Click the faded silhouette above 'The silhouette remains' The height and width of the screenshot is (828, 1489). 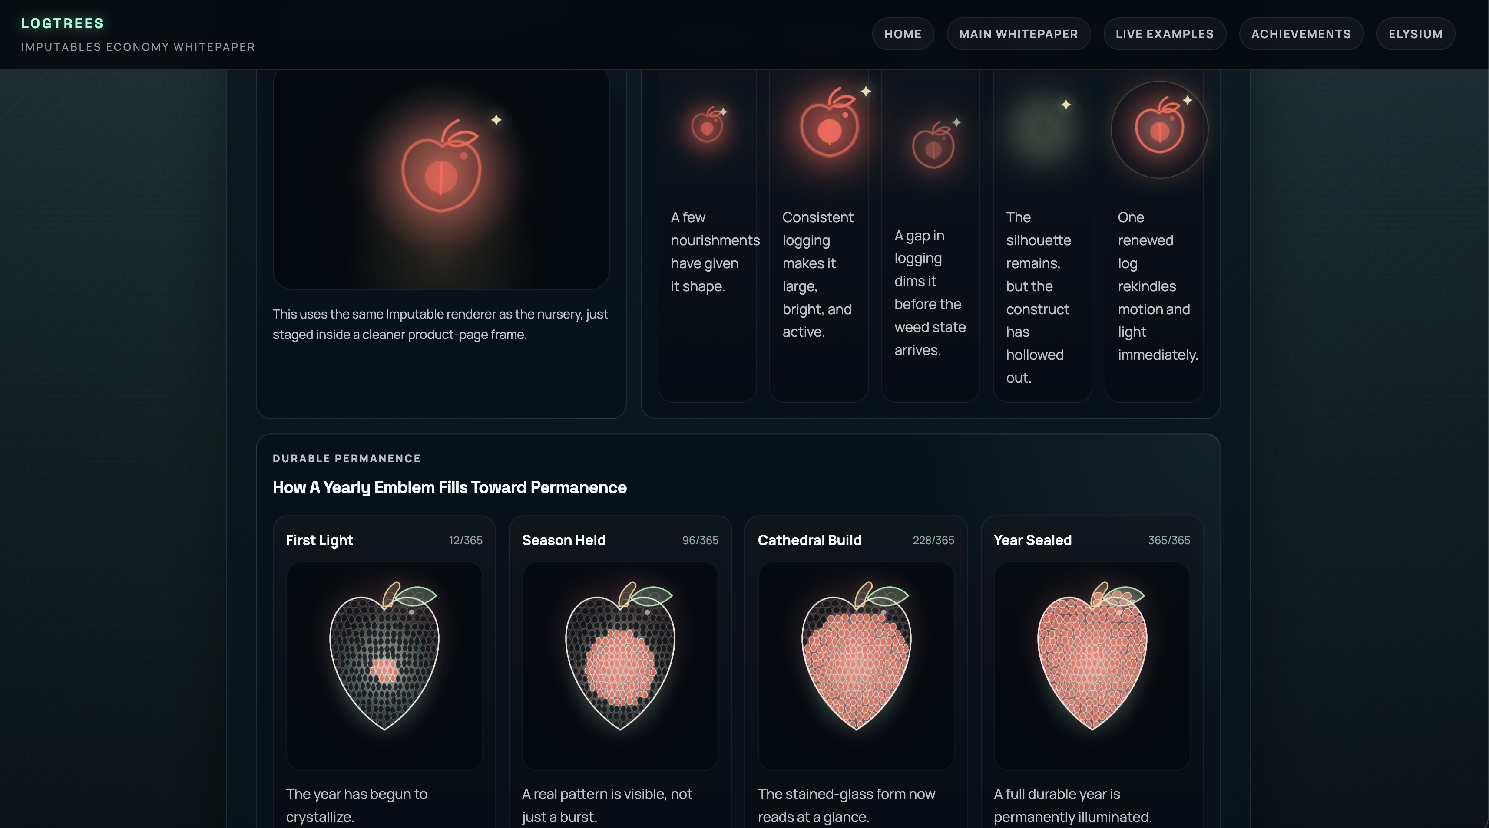(x=1042, y=128)
